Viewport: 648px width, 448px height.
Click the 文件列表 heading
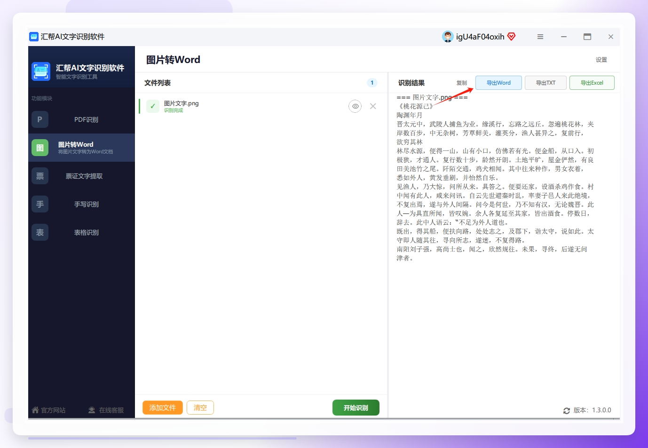[x=158, y=83]
